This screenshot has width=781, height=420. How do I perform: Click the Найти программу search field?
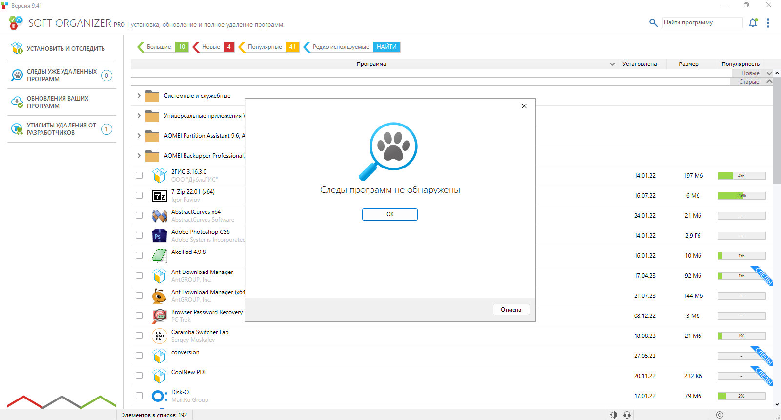tap(702, 22)
